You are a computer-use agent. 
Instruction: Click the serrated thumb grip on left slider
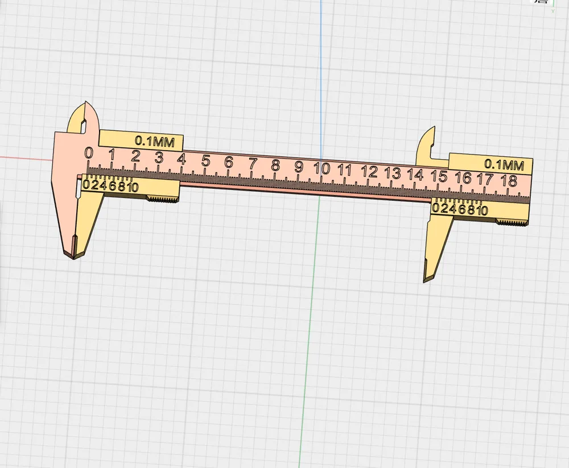(x=162, y=199)
